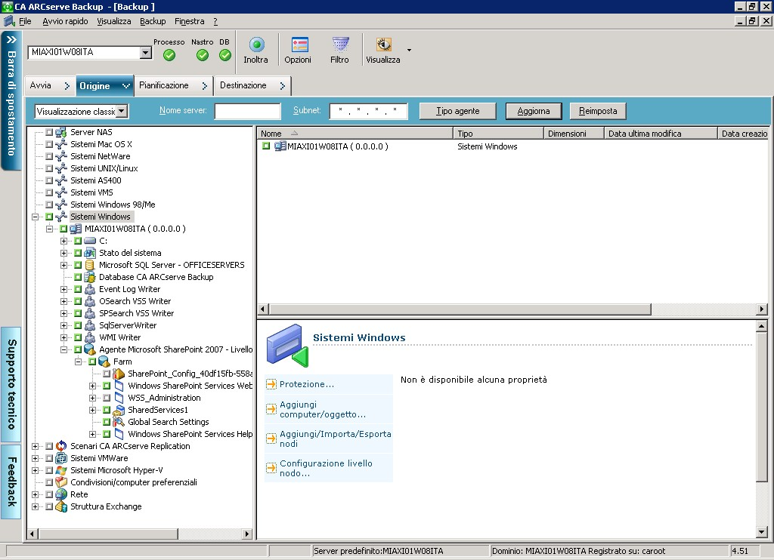
Task: Click the Aggiorna button
Action: point(534,110)
